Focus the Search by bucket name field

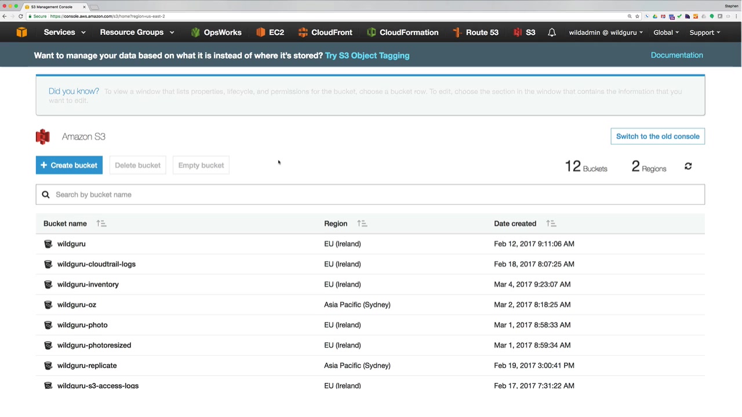pos(370,195)
